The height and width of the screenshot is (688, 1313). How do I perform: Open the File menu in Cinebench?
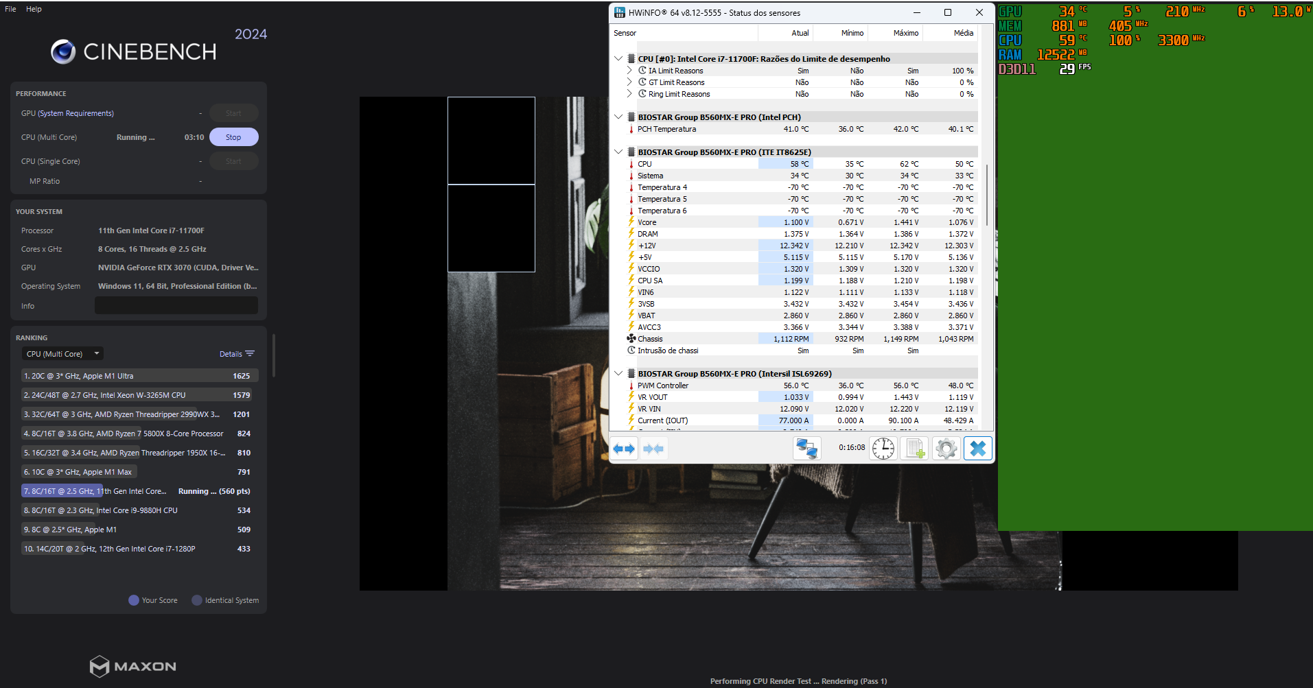click(10, 9)
